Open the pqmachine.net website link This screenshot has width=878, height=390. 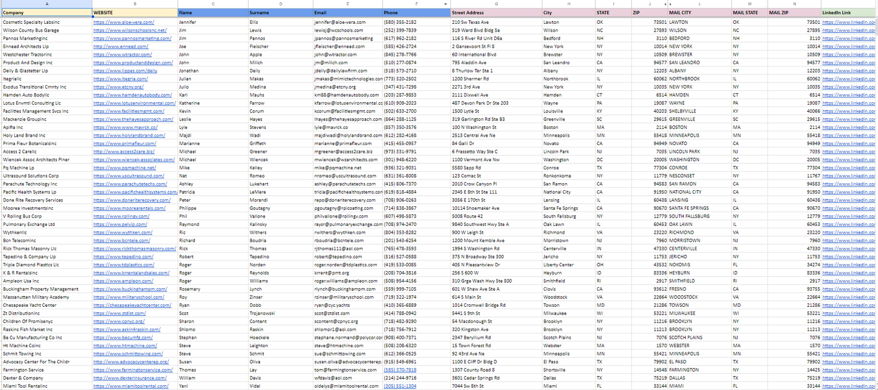click(125, 168)
